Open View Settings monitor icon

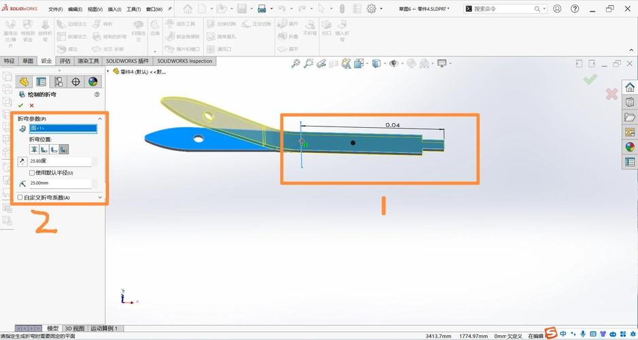(x=441, y=63)
